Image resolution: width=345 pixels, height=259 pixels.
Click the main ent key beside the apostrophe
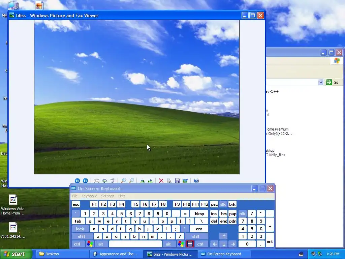click(199, 229)
